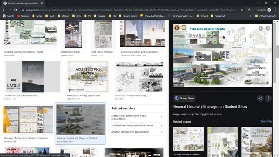Open the Photo Editor Online bookmark

coord(153,16)
